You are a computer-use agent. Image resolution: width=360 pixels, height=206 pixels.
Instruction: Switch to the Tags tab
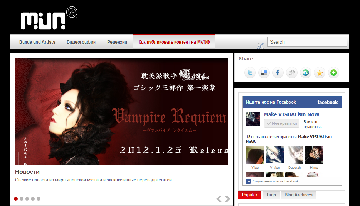tap(271, 195)
